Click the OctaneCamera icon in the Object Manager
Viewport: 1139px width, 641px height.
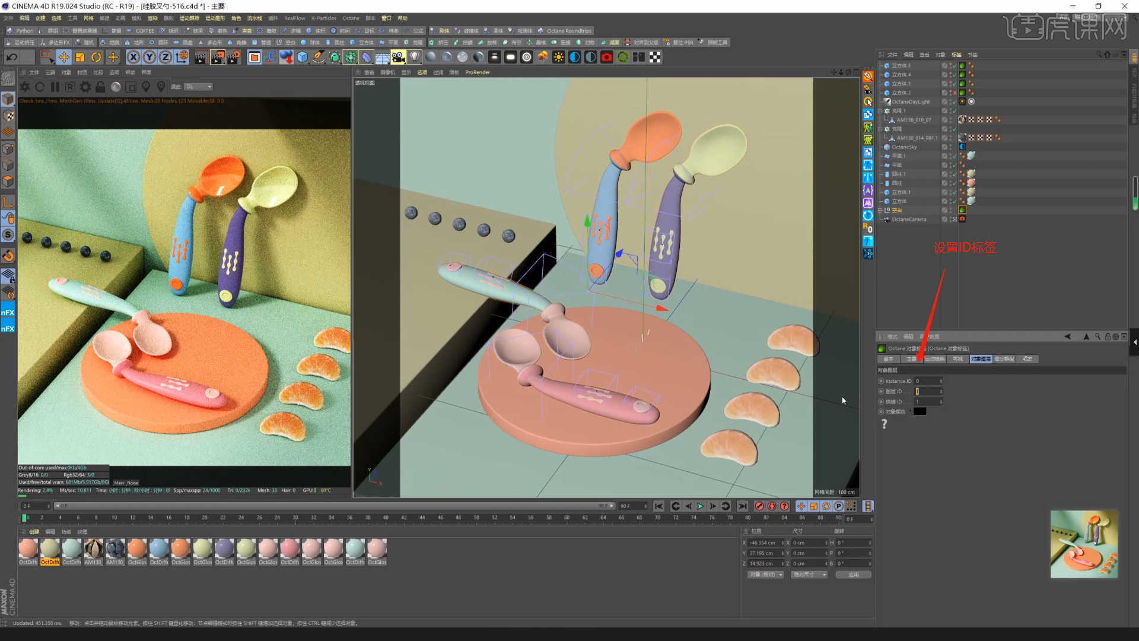(887, 219)
